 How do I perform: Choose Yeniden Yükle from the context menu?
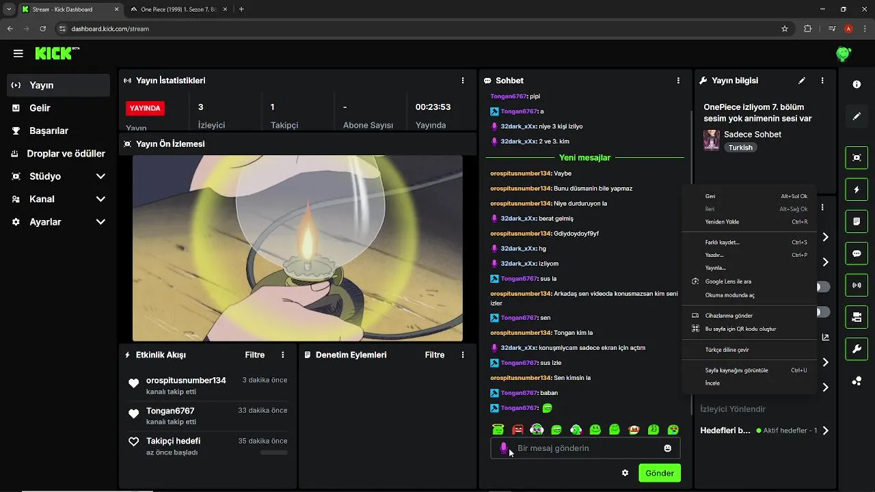pyautogui.click(x=749, y=222)
